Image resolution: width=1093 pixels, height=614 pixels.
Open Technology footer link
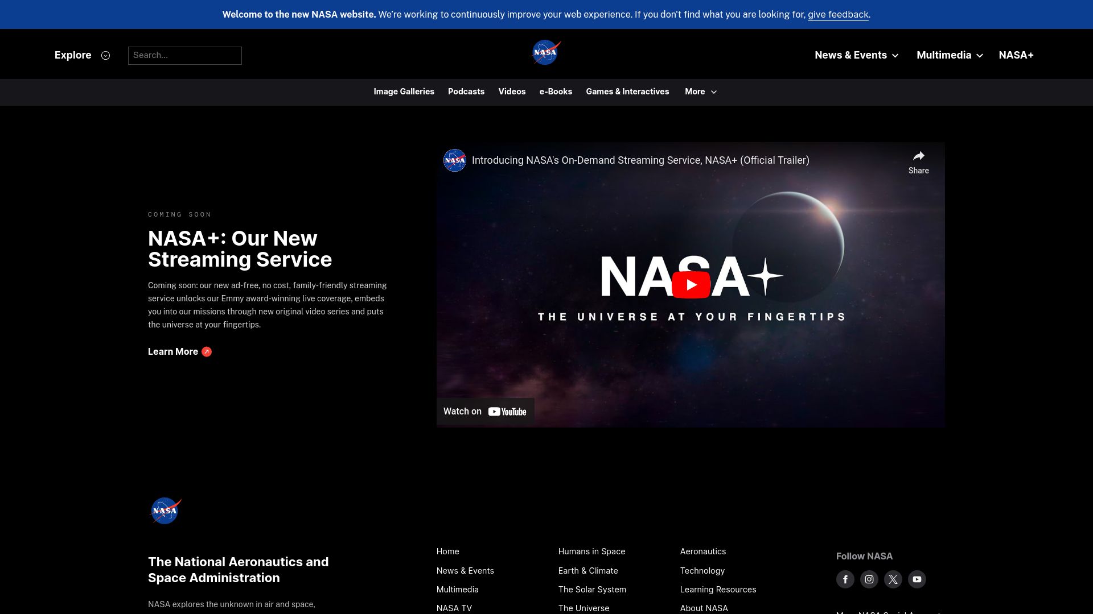[x=702, y=571]
